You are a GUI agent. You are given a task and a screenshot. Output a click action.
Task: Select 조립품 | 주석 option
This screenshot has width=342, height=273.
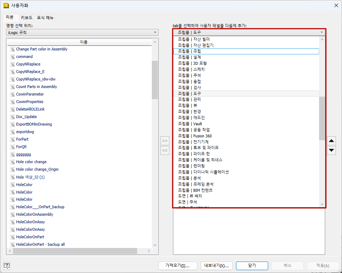[x=246, y=75]
